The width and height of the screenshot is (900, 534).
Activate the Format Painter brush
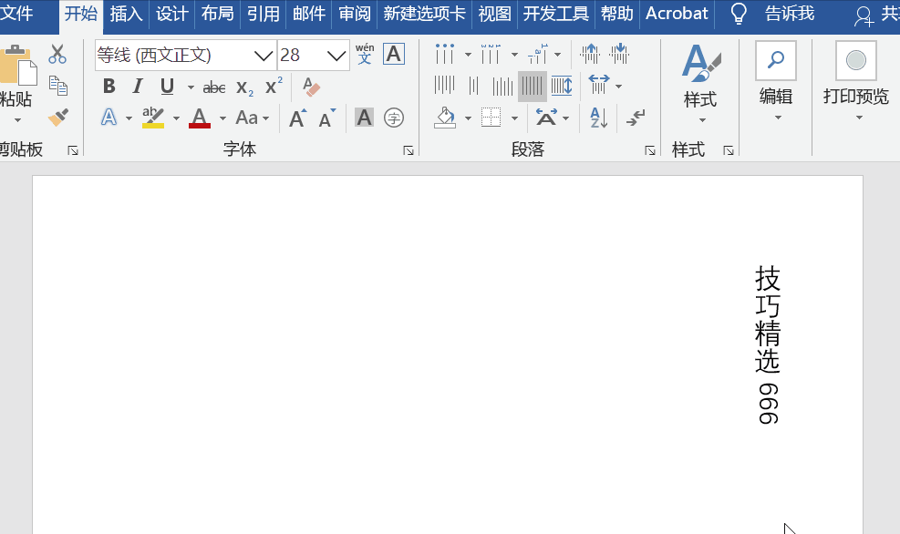(58, 118)
